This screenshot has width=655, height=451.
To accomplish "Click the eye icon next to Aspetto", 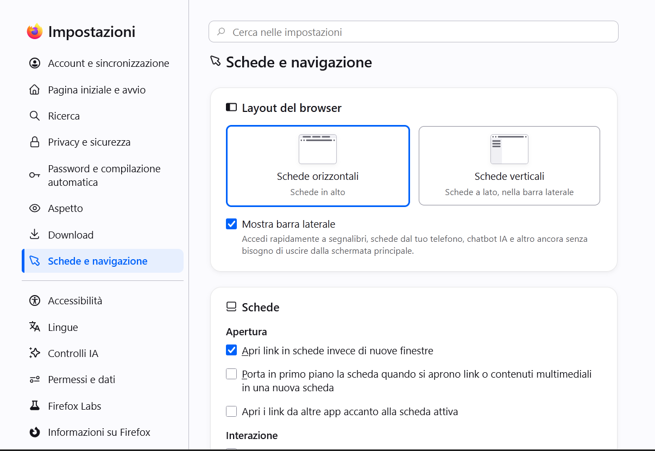I will (x=35, y=208).
